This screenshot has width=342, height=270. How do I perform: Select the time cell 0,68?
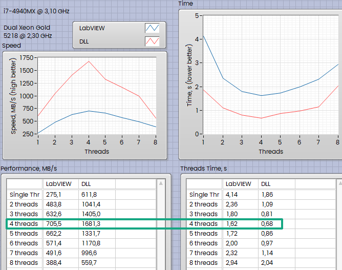point(276,224)
